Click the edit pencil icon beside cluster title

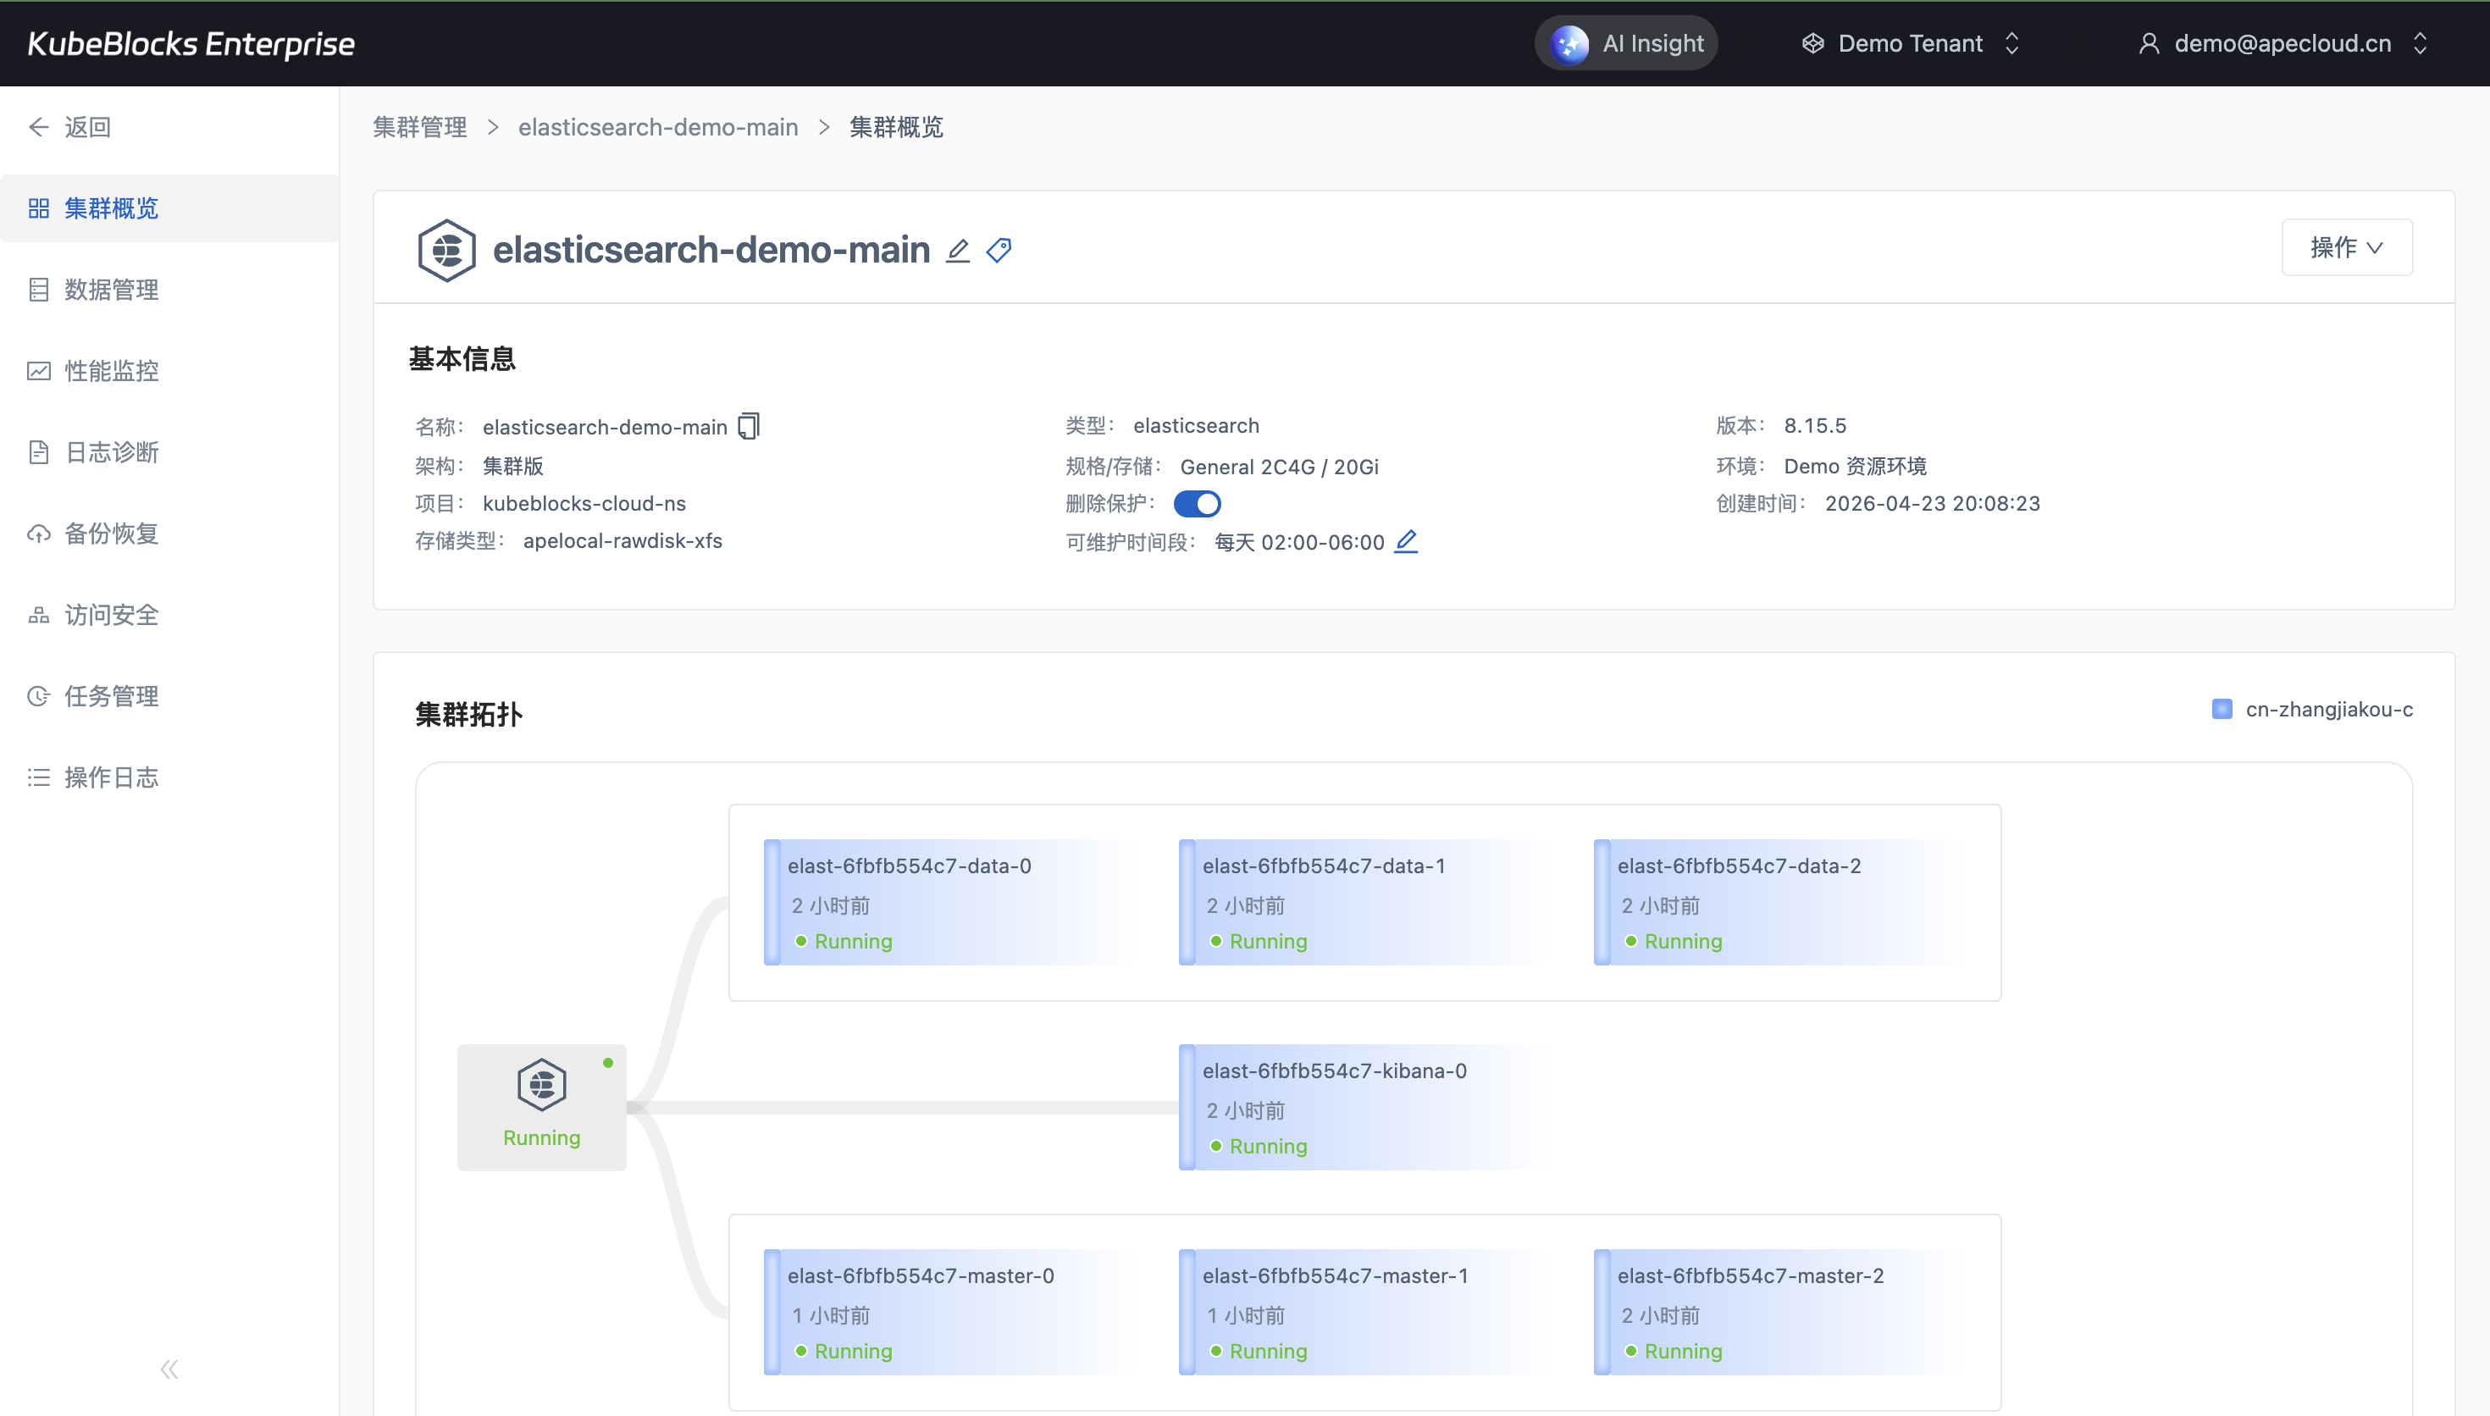point(958,251)
